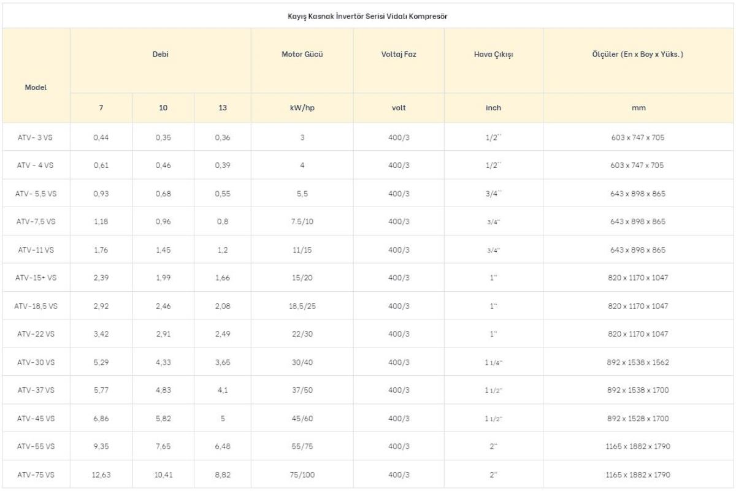Image resolution: width=736 pixels, height=491 pixels.
Task: Select the Model column header
Action: tap(36, 87)
